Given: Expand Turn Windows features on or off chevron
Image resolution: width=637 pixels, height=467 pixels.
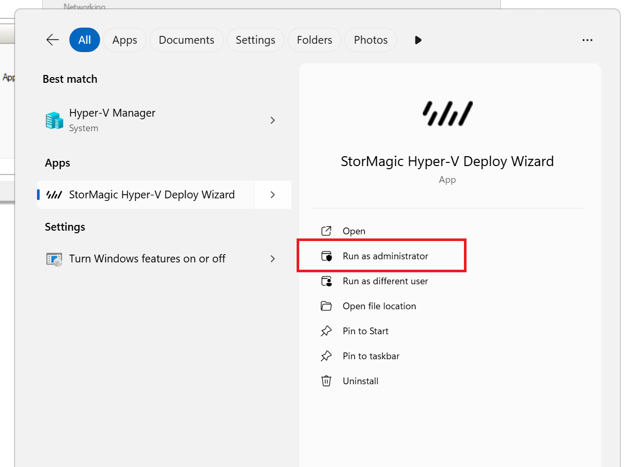Looking at the screenshot, I should pos(273,259).
